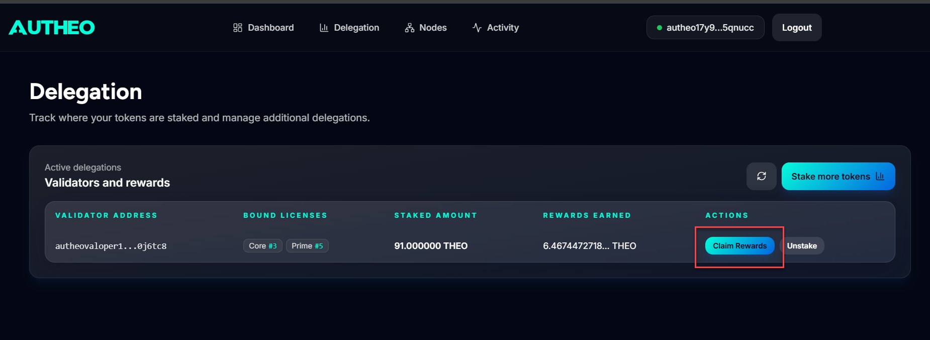Go to Delegation in the navigation
This screenshot has height=340, width=930.
coord(349,28)
